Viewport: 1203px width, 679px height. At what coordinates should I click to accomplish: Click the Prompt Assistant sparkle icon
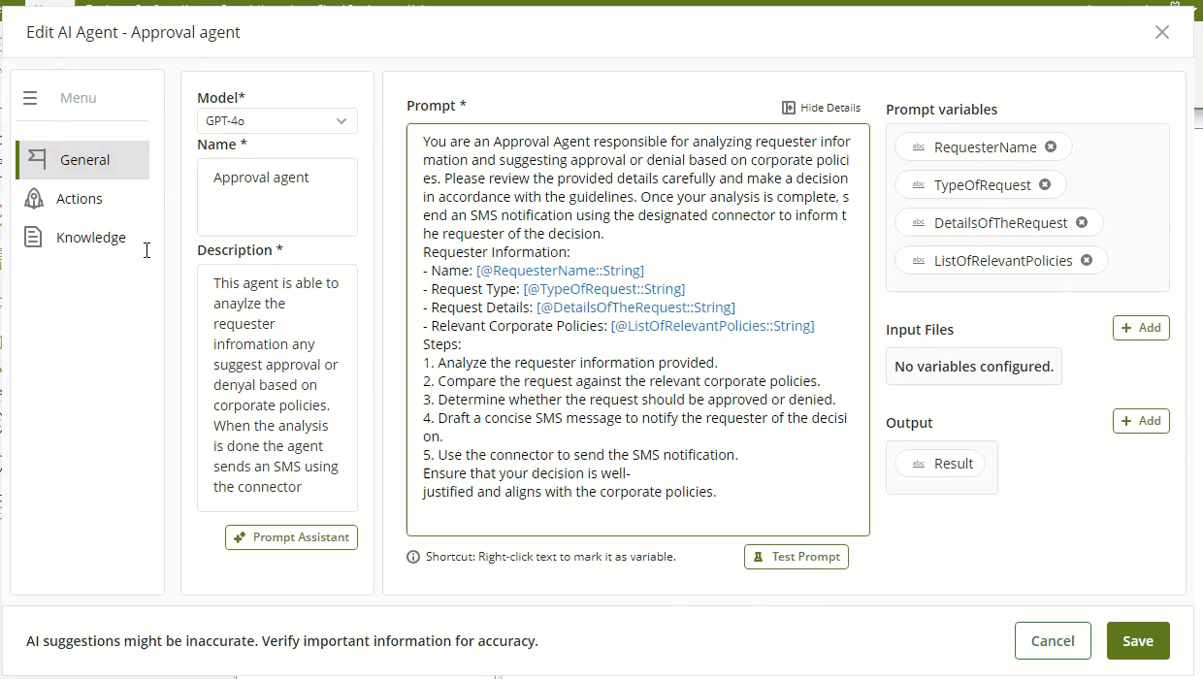[240, 537]
